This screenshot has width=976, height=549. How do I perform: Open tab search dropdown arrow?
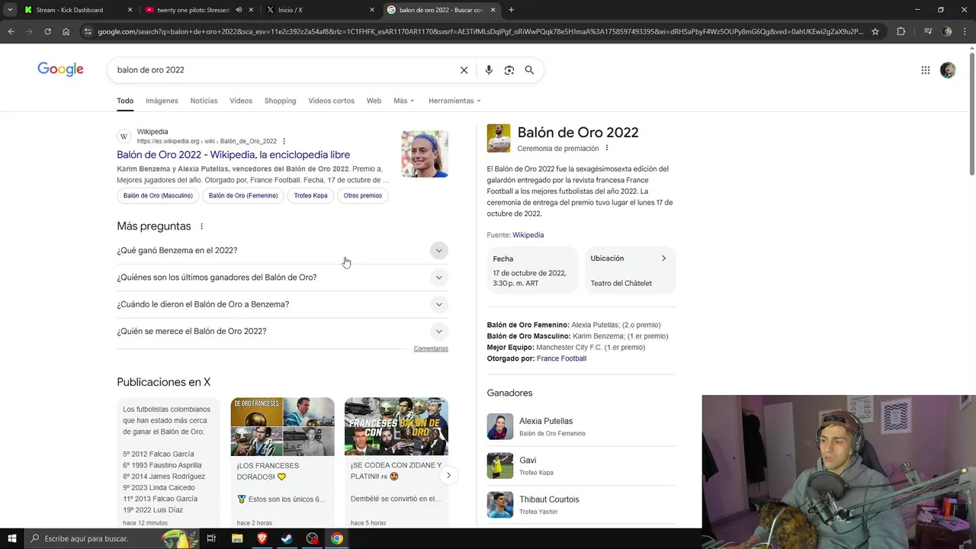click(10, 10)
